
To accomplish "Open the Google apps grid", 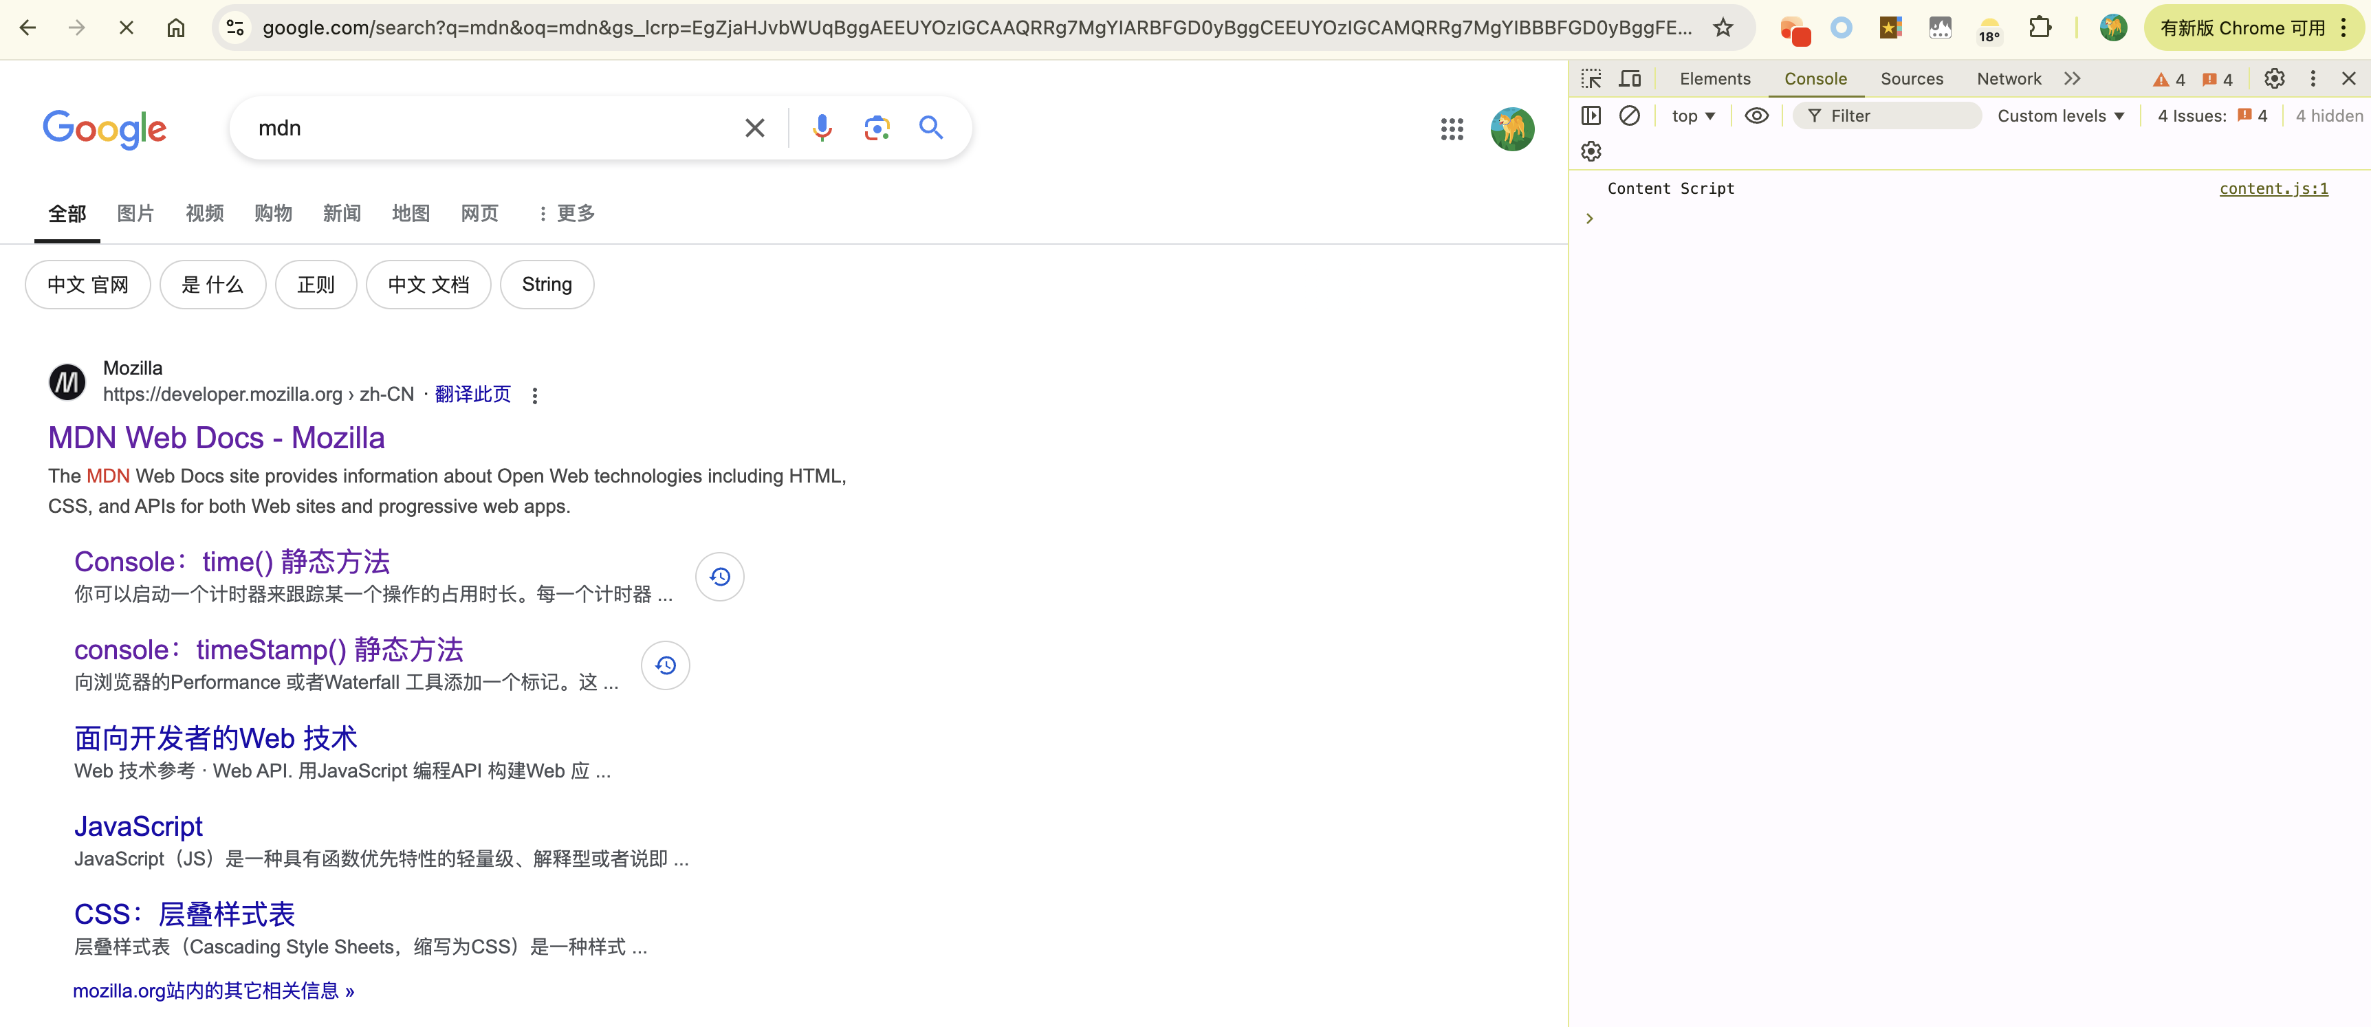I will point(1452,129).
